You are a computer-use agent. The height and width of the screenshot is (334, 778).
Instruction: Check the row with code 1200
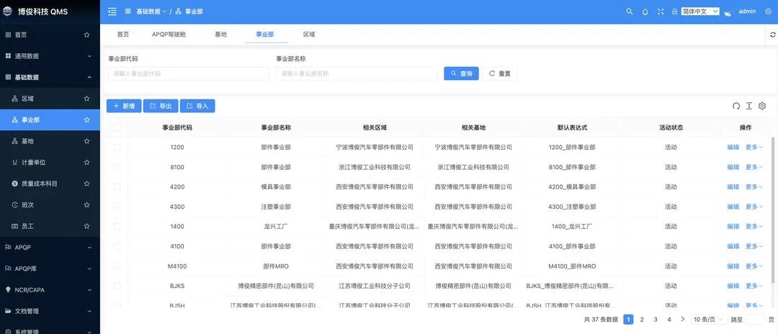coord(117,147)
